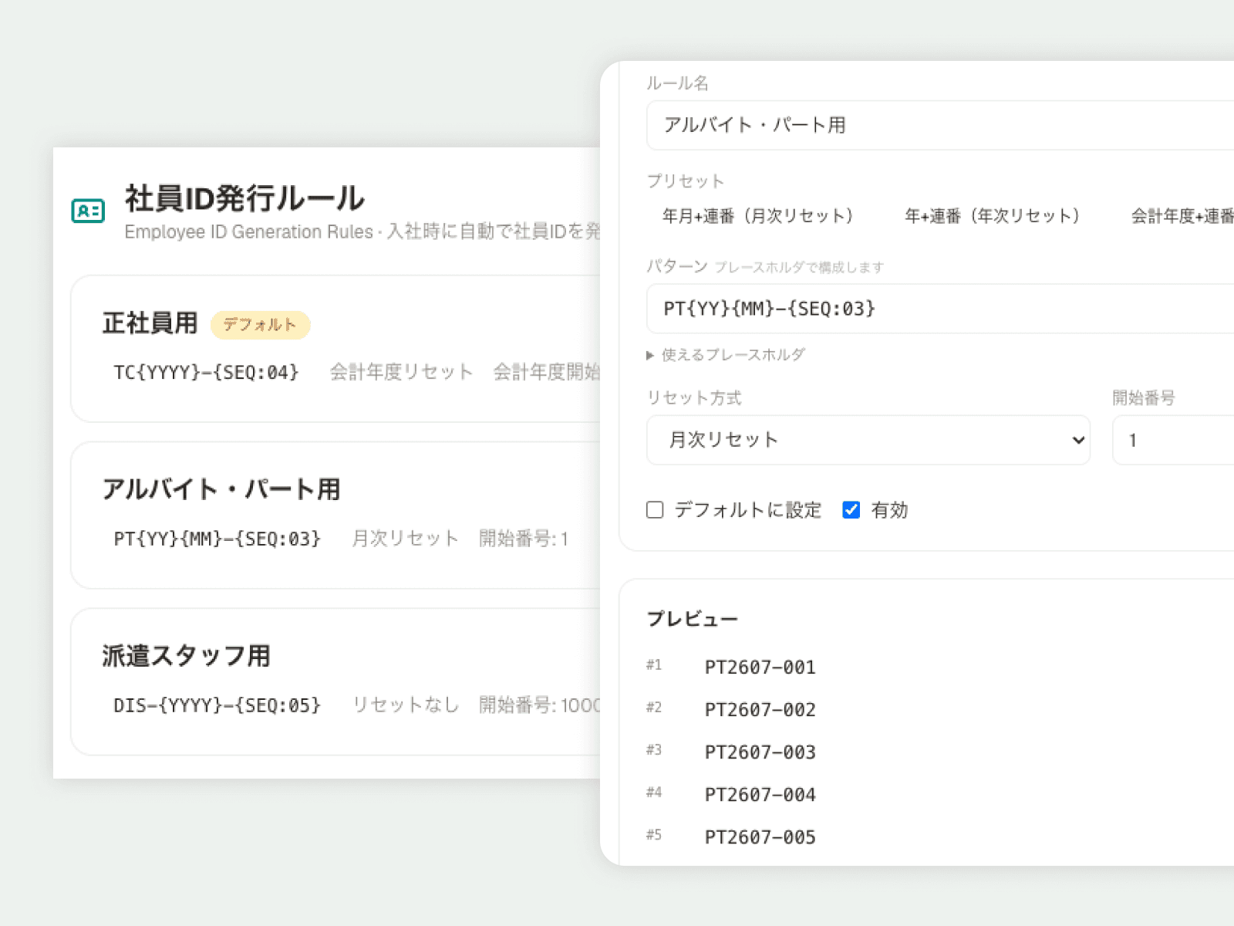The image size is (1234, 926).
Task: Click preview ID PT2607-004
Action: 760,795
